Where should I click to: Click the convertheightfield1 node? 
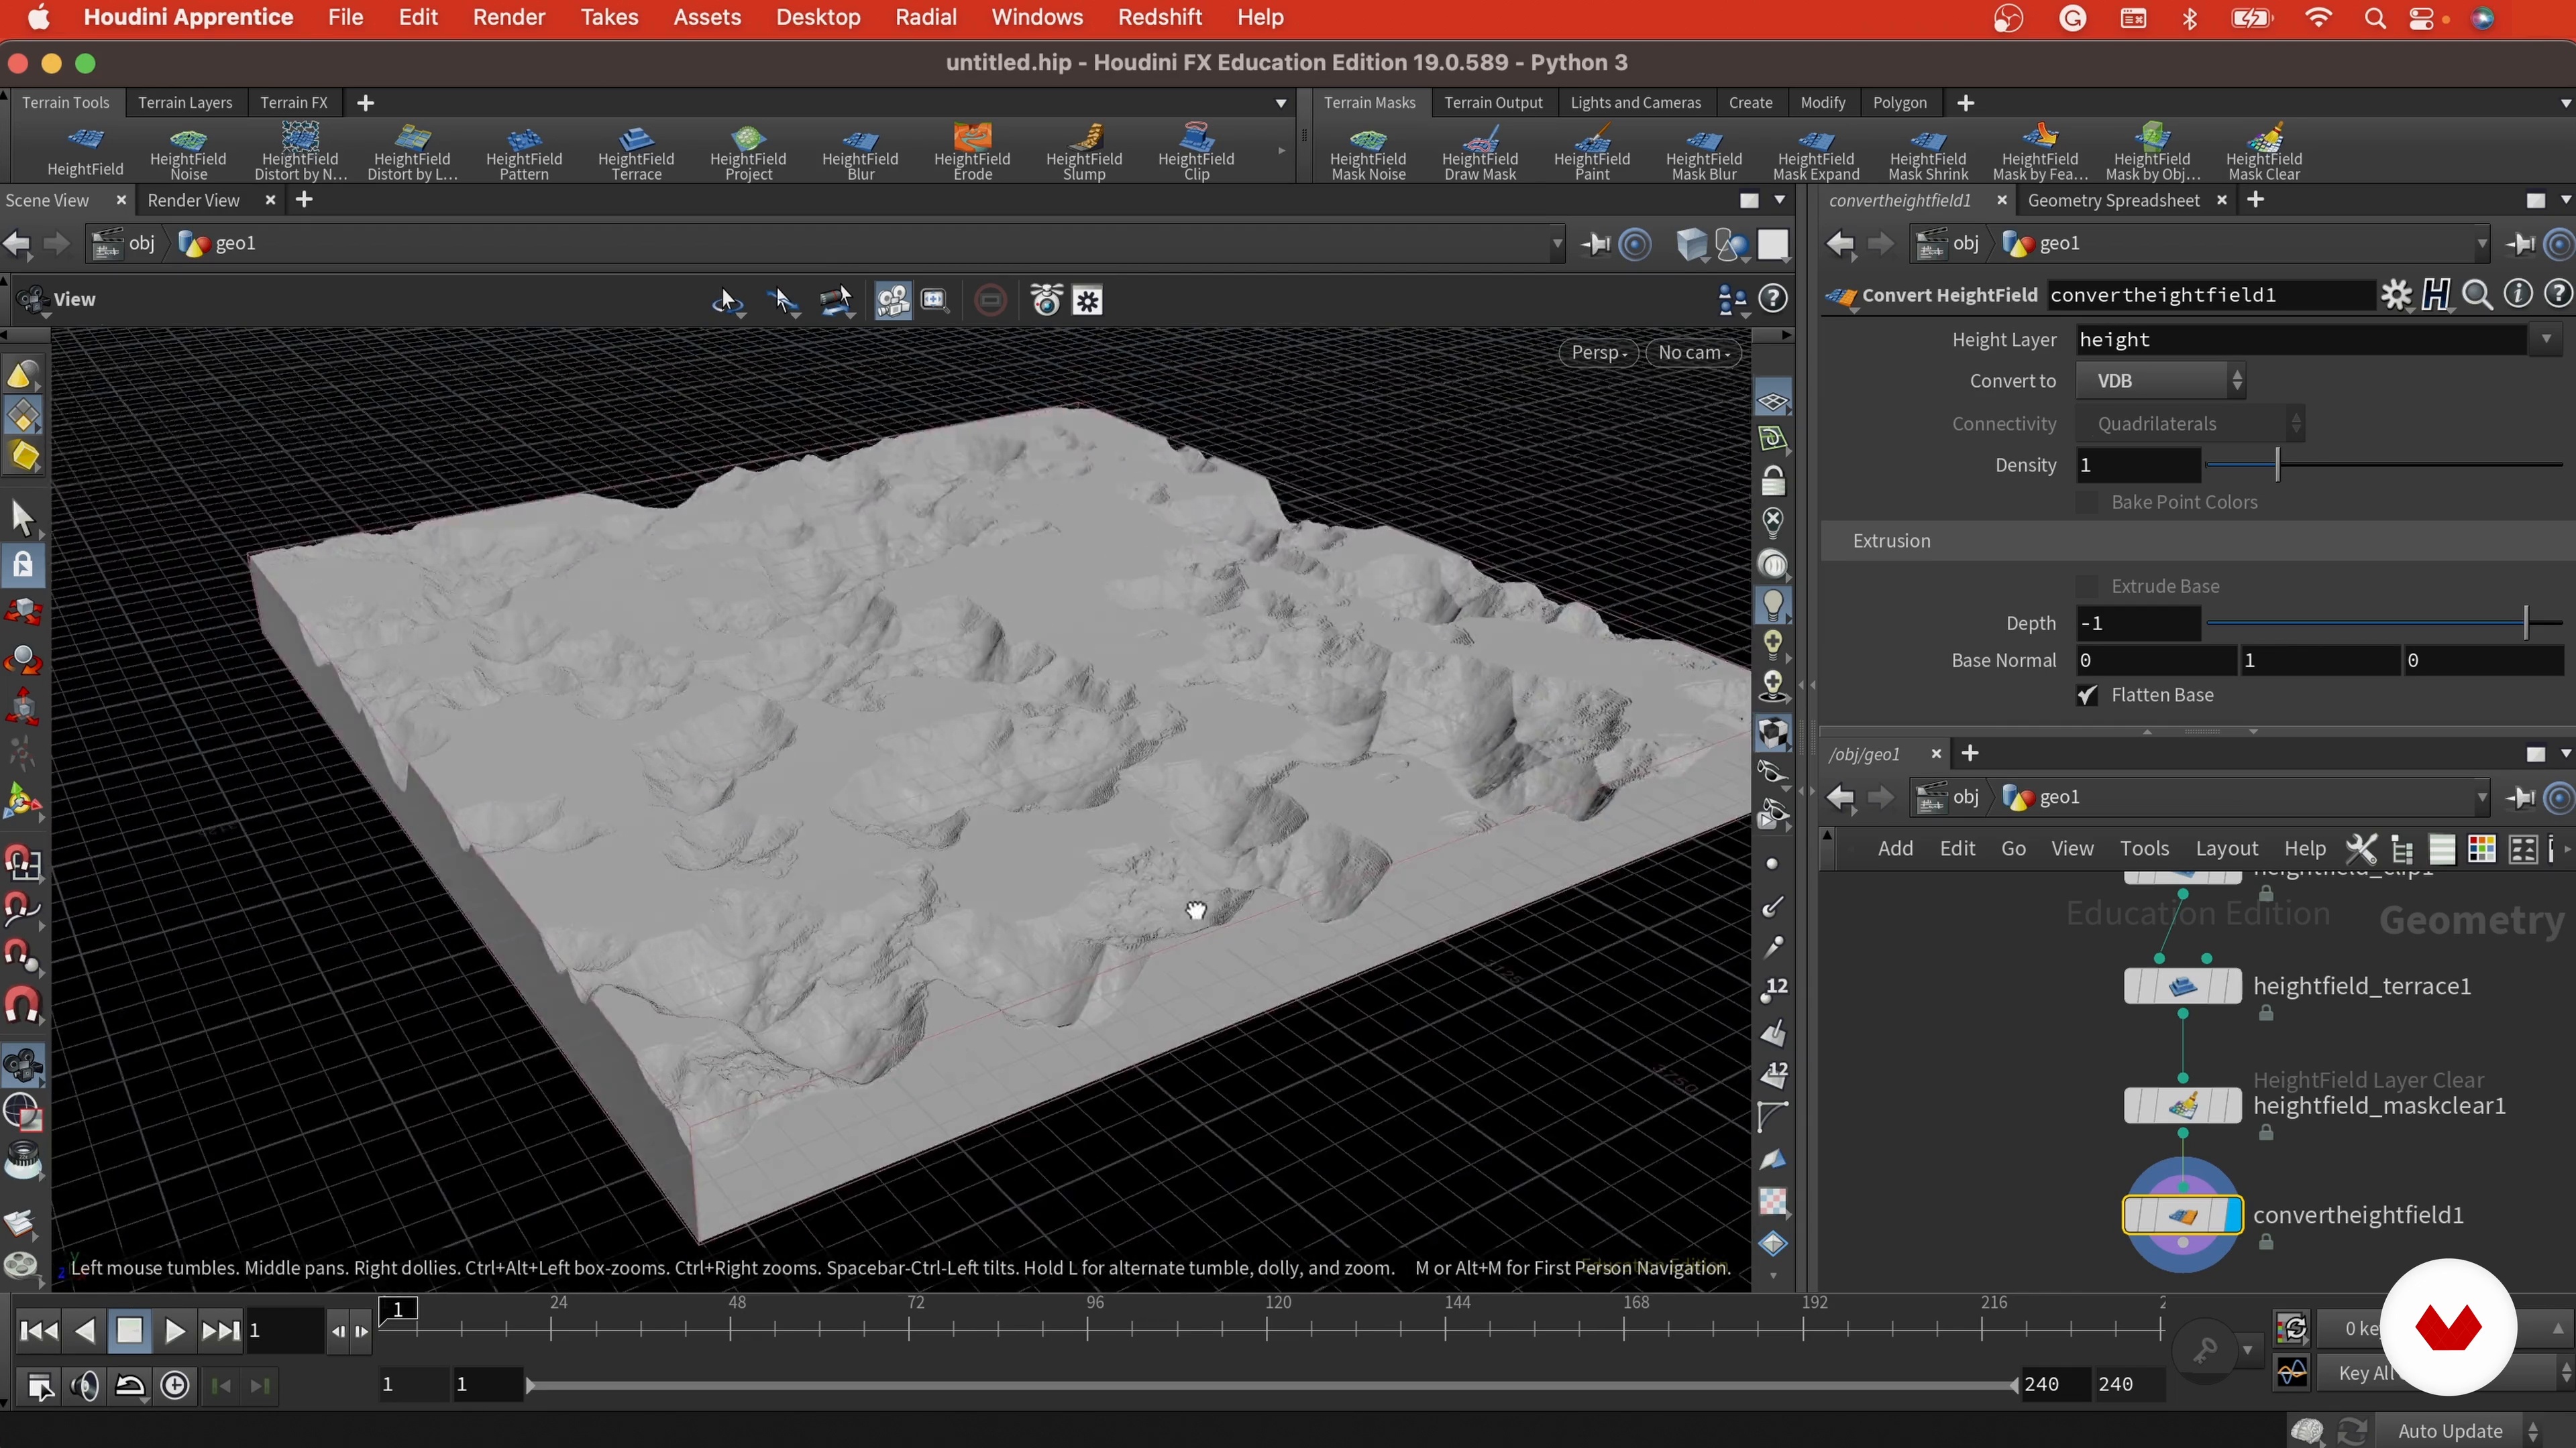pos(2182,1215)
